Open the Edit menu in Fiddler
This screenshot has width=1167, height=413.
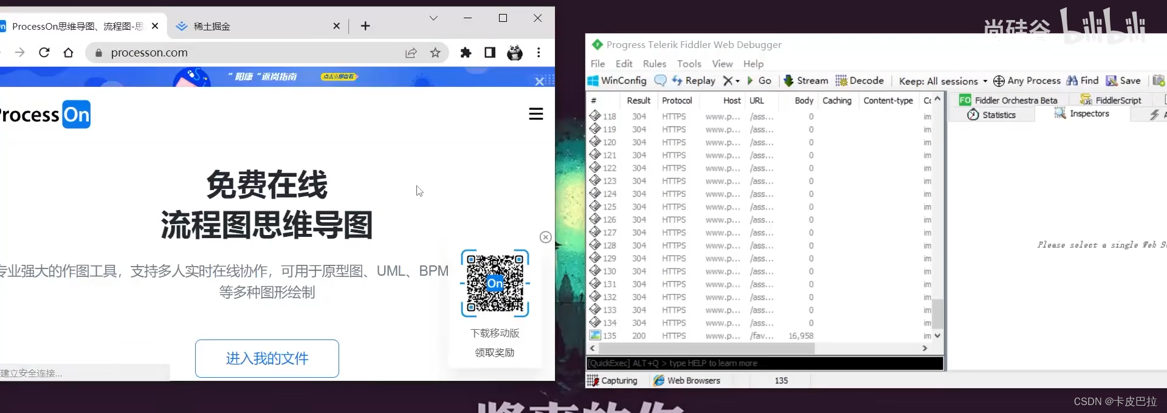tap(624, 64)
